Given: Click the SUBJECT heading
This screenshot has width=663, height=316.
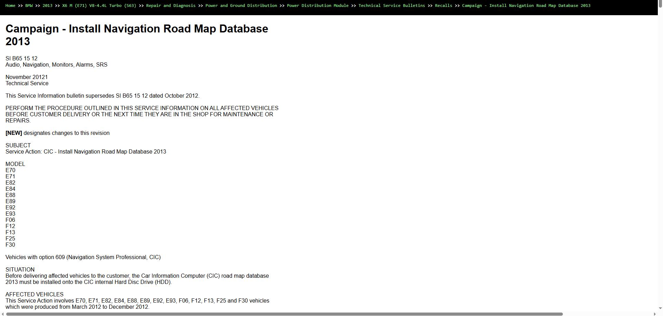Looking at the screenshot, I should (18, 146).
